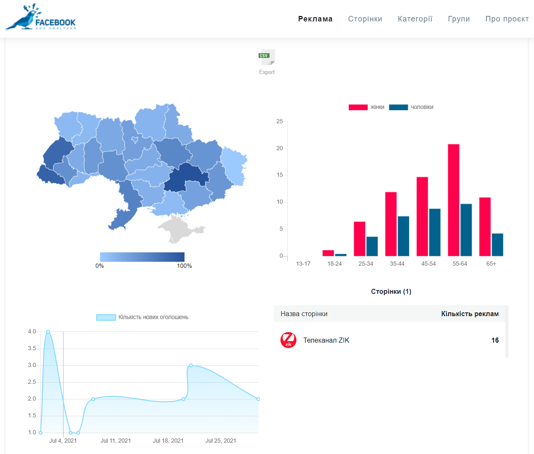The image size is (534, 454).
Task: Click the Export text link
Action: tap(267, 72)
